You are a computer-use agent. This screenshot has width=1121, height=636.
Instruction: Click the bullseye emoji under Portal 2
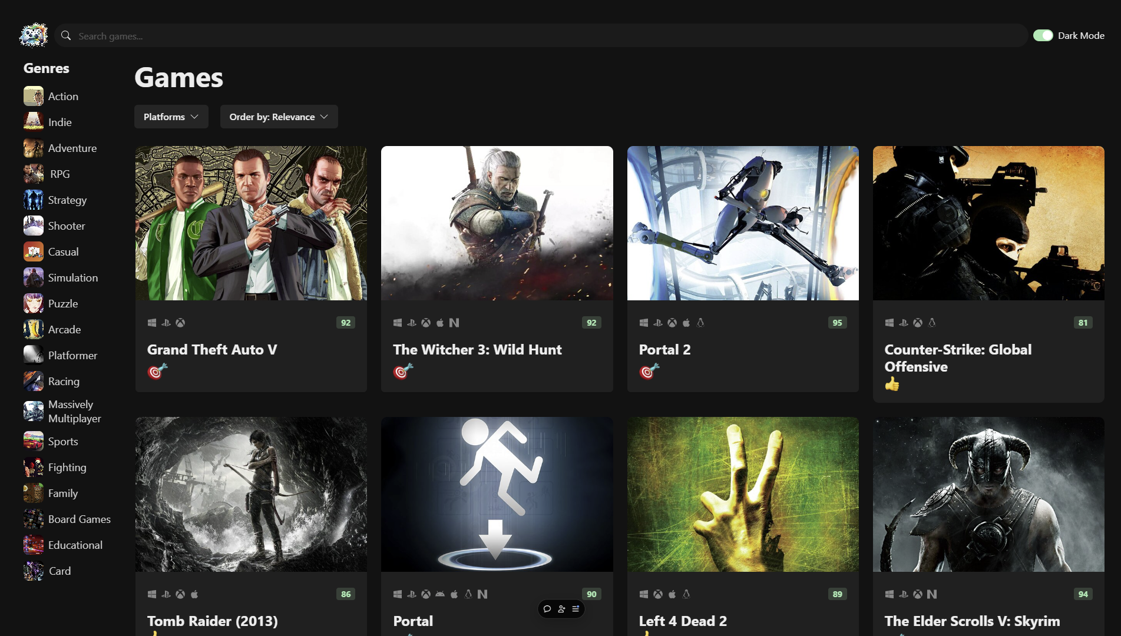click(x=649, y=372)
